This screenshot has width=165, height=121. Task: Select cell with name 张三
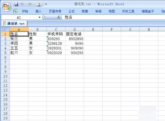(x=19, y=39)
